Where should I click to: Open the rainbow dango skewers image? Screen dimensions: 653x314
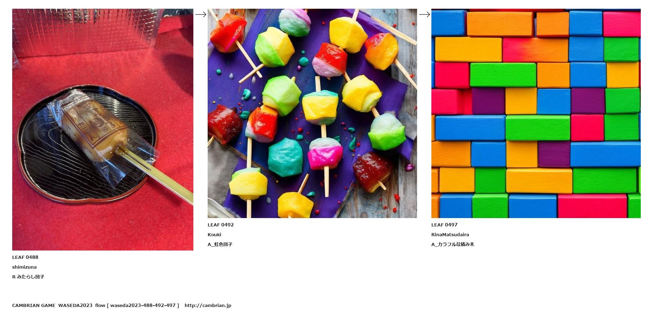coord(312,113)
